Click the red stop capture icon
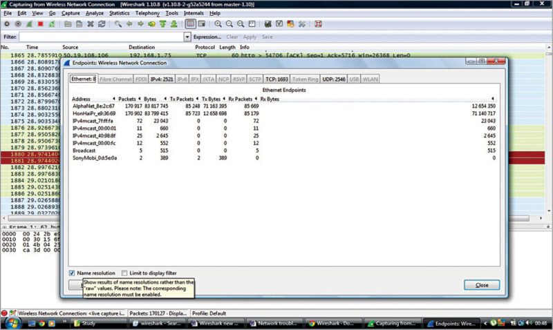This screenshot has width=553, height=330. (x=40, y=23)
